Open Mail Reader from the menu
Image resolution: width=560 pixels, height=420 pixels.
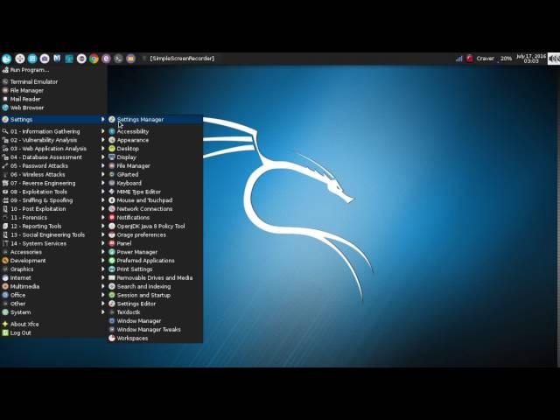point(53,99)
